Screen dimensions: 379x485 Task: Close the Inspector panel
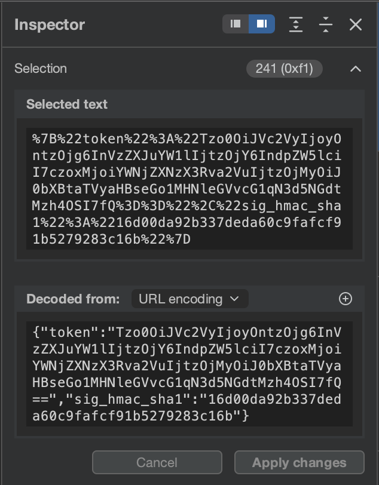356,24
